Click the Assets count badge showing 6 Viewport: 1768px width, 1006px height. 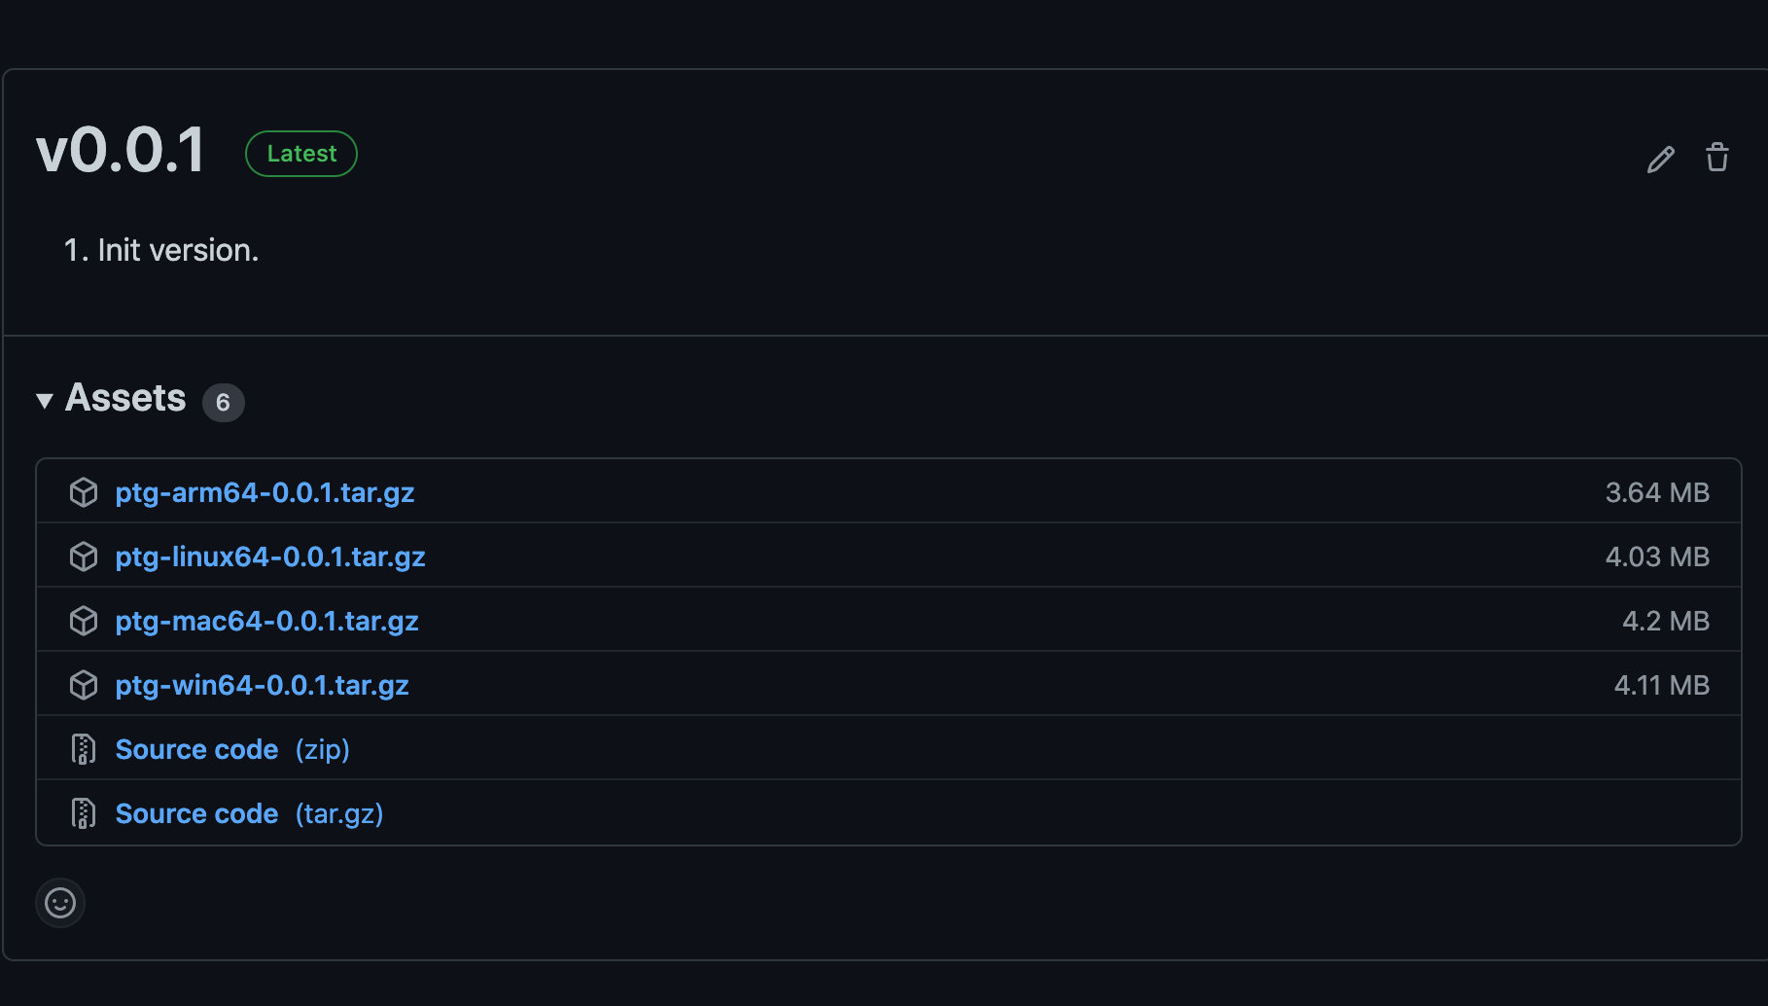[x=223, y=402]
